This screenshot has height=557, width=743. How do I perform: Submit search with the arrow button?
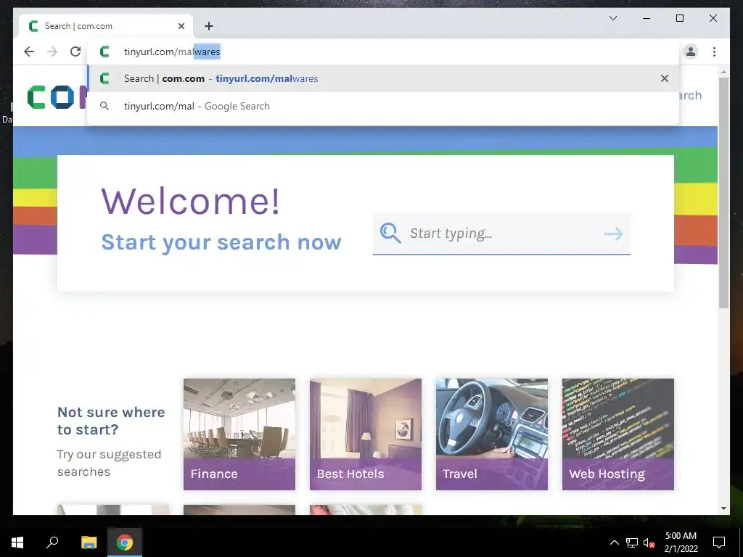click(x=613, y=234)
